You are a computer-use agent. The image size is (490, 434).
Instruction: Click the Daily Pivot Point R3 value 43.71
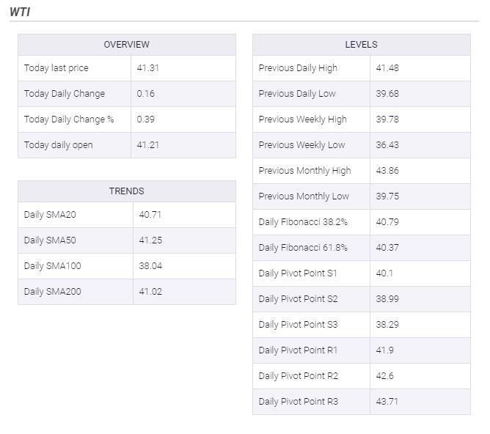[387, 402]
